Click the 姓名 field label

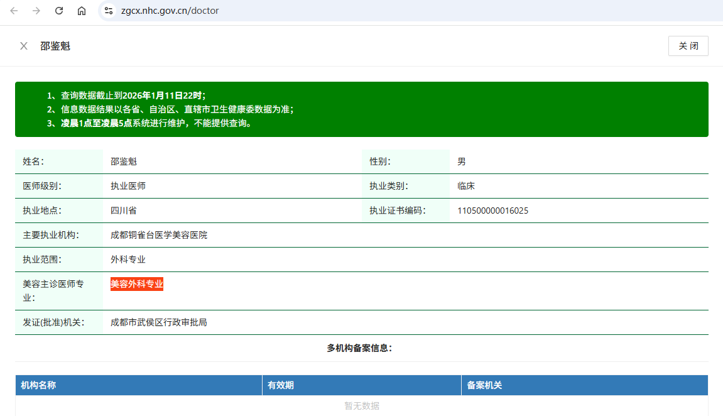click(x=33, y=161)
